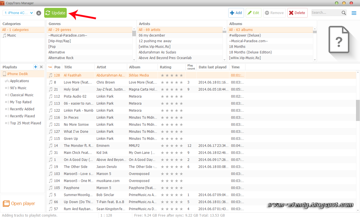Select All - 29 genres row

click(89, 30)
